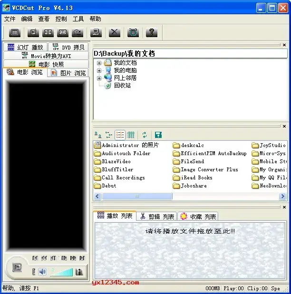Click the horizontal scrollbar thumb in file list
The width and height of the screenshot is (291, 294).
[137, 196]
